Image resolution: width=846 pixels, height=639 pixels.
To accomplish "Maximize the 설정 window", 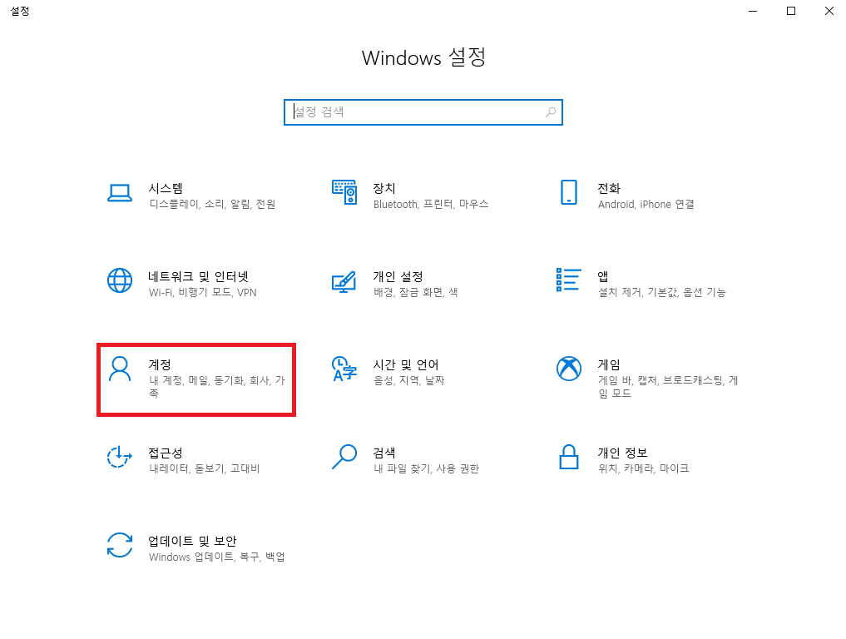I will click(x=791, y=11).
